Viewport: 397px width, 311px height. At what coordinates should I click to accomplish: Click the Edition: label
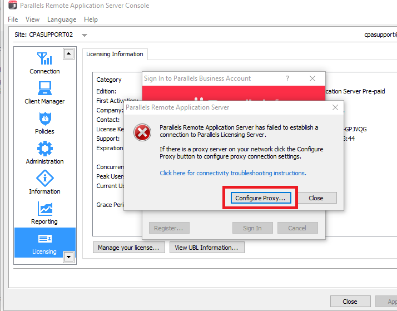[106, 91]
